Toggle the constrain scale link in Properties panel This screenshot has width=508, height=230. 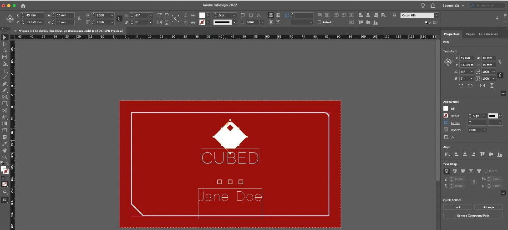pos(500,75)
